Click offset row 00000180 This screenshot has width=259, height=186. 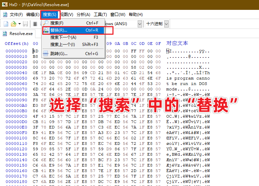click(16, 182)
